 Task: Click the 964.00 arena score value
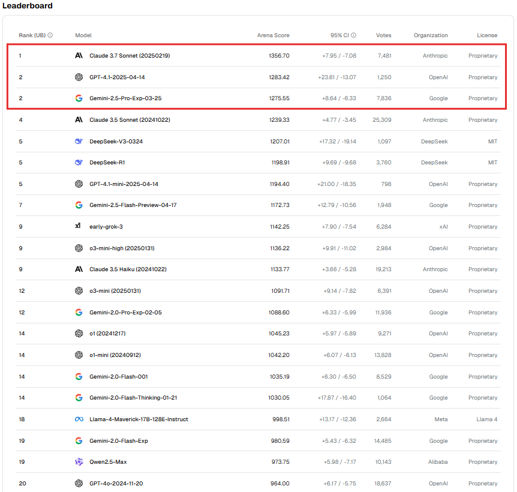[280, 484]
